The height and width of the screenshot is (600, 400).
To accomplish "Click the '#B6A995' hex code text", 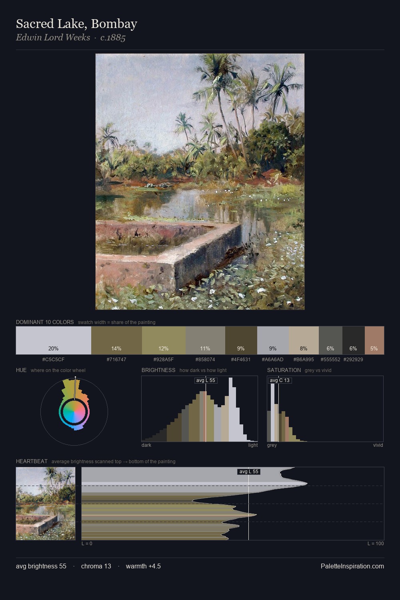I will tap(304, 359).
